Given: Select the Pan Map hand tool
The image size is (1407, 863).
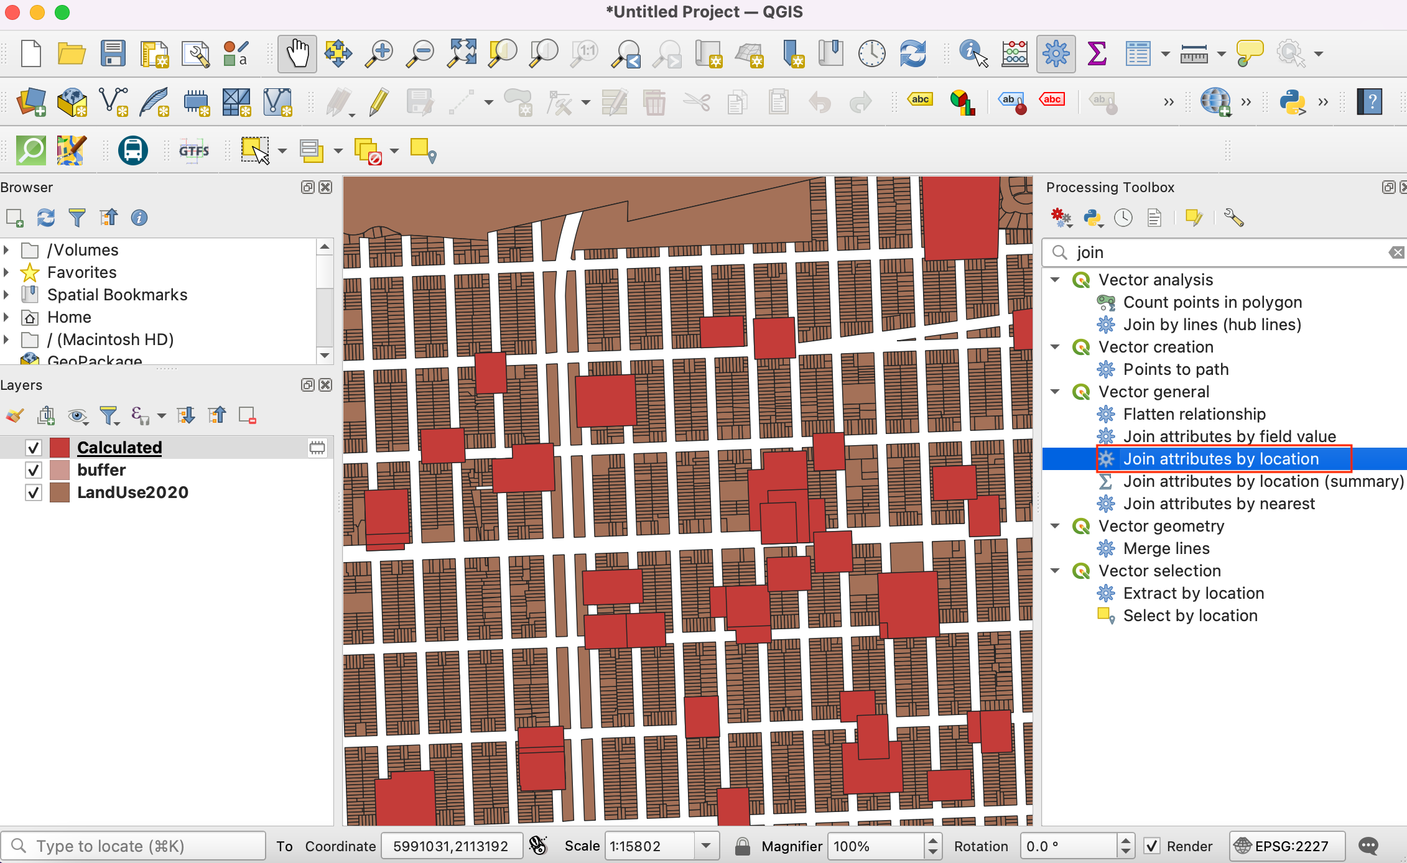Looking at the screenshot, I should click(x=297, y=54).
